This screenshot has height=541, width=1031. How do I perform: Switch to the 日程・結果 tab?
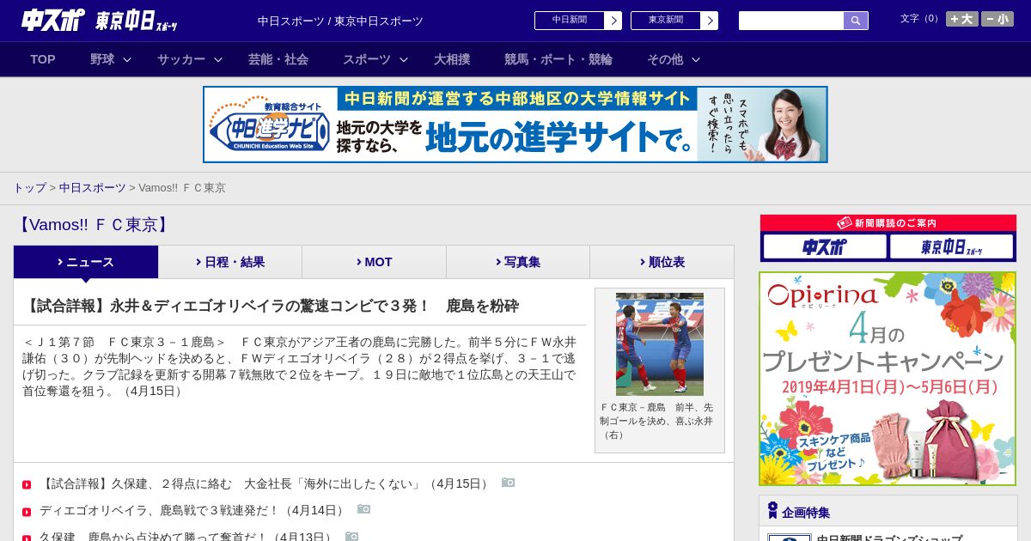click(230, 262)
